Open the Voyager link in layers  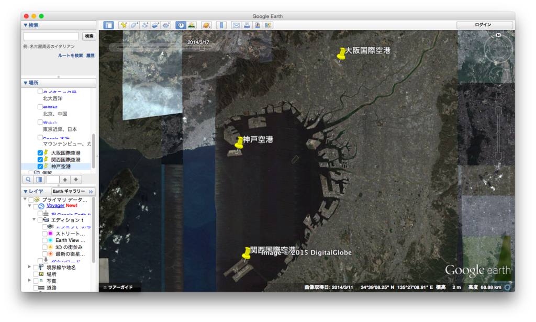(55, 205)
